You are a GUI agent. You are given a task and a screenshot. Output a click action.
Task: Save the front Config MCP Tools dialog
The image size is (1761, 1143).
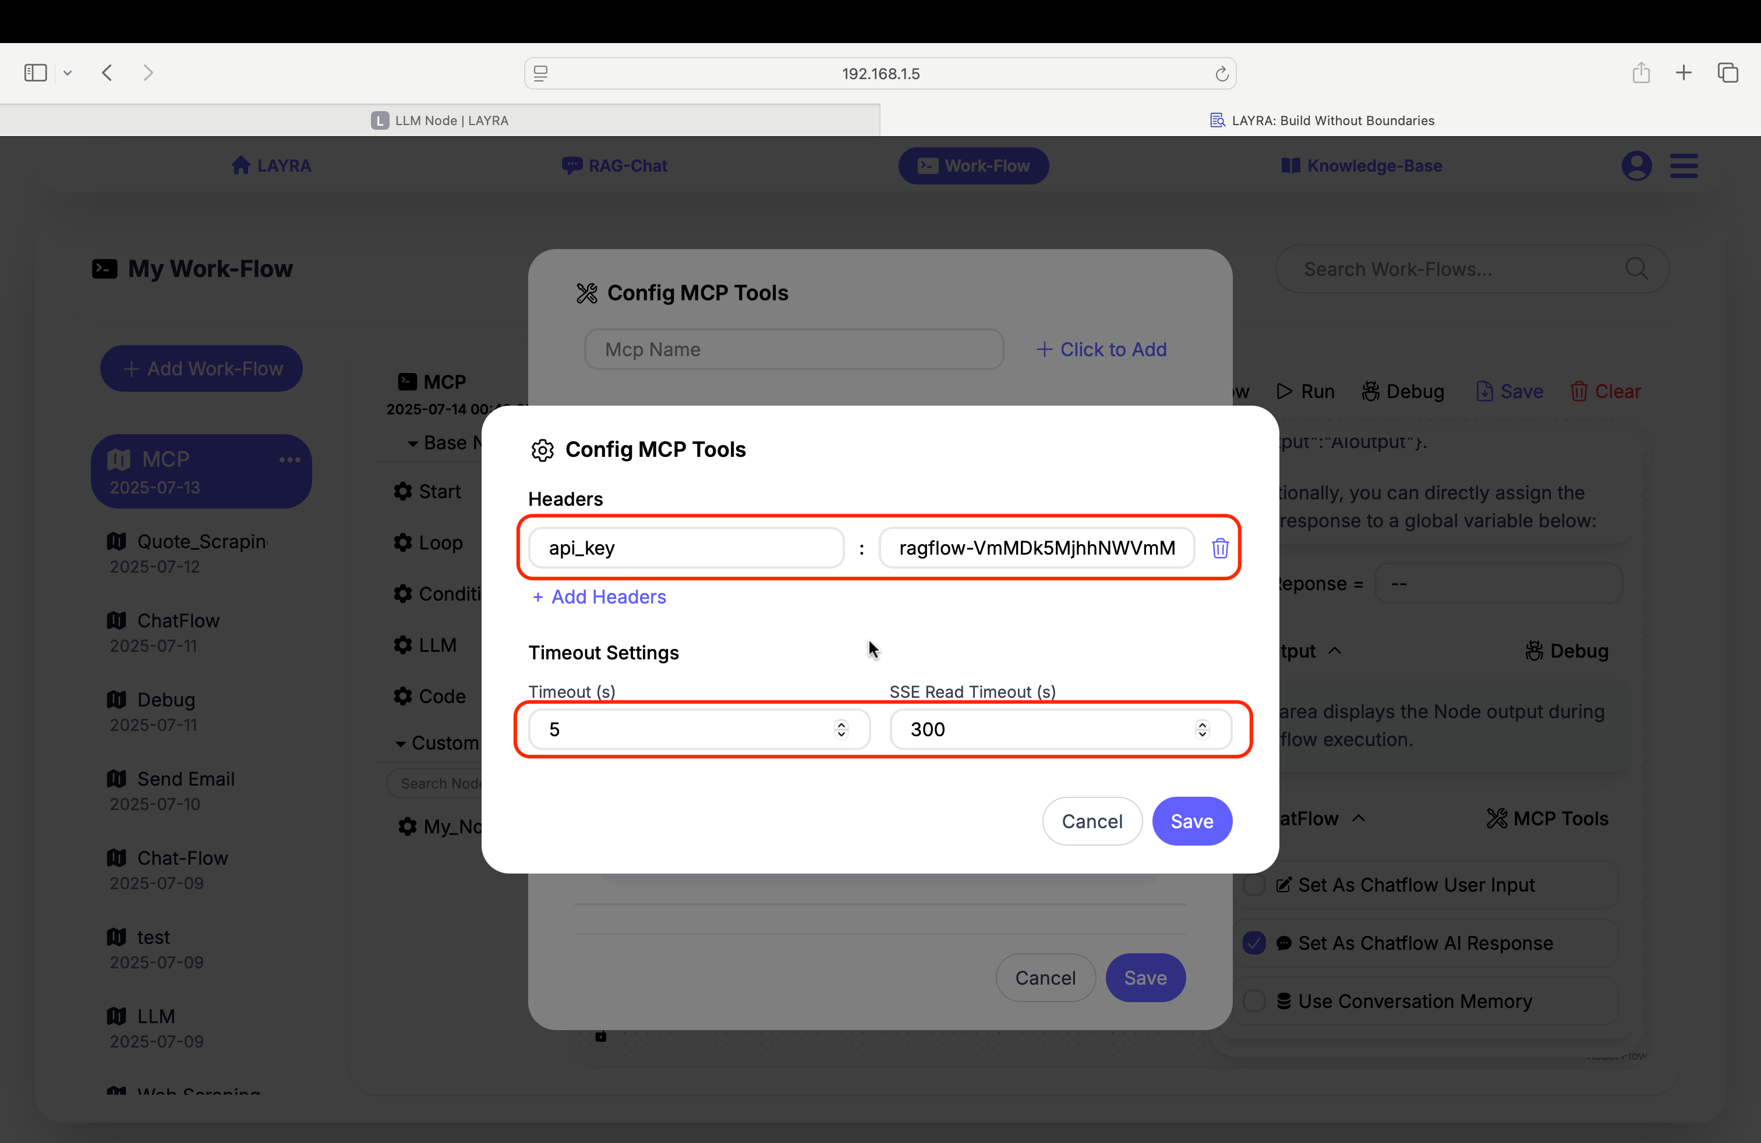click(1192, 821)
